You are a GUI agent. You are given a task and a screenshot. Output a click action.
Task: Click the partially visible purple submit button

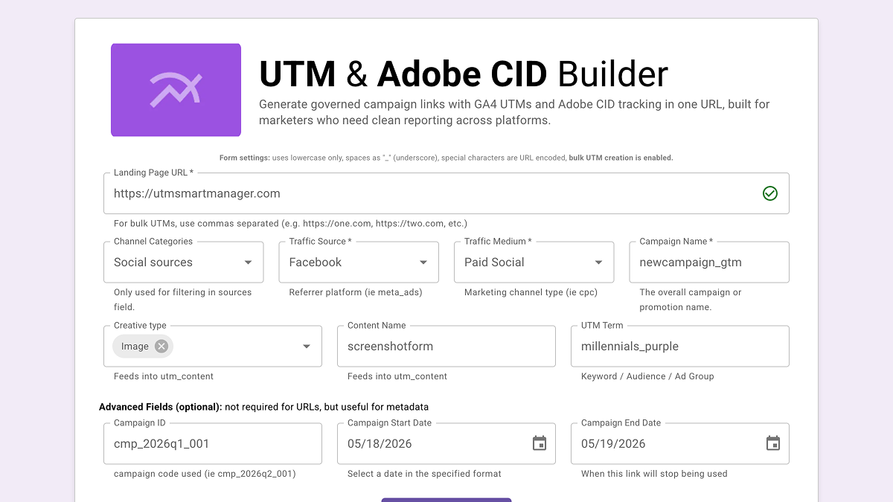pyautogui.click(x=446, y=500)
